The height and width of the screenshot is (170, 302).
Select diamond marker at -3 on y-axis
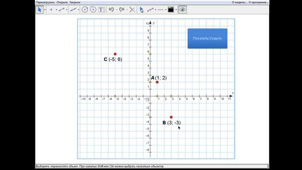point(150,117)
